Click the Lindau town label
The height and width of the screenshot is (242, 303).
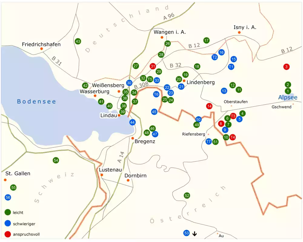(108, 116)
